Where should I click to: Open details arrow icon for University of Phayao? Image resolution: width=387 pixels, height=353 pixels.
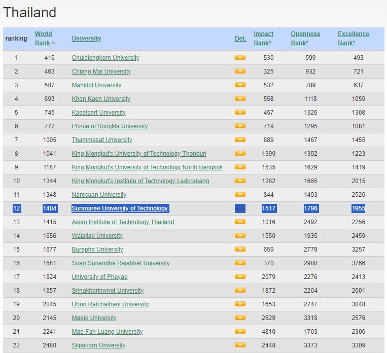[240, 277]
